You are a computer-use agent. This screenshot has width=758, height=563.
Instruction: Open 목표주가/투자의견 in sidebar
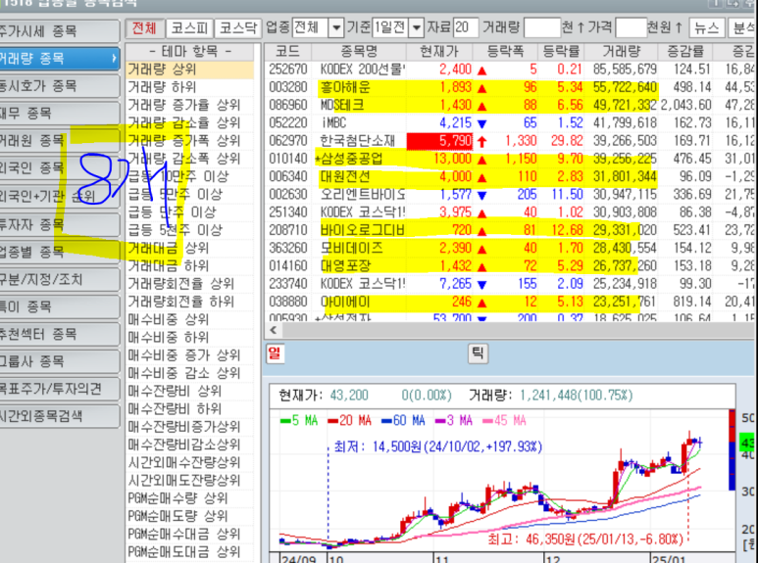59,389
